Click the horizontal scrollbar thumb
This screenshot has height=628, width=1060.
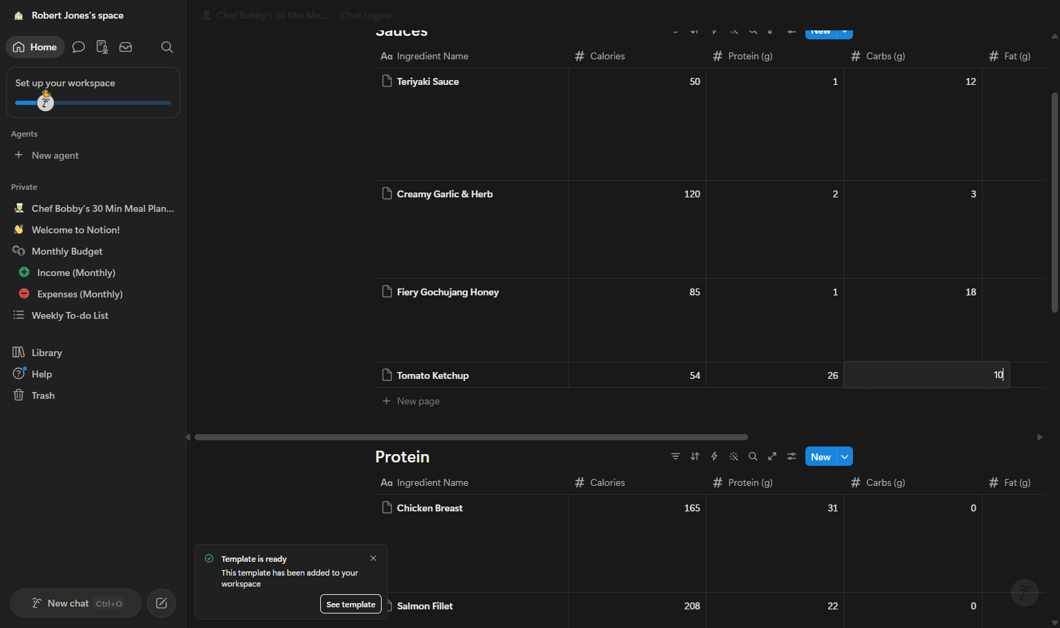471,437
